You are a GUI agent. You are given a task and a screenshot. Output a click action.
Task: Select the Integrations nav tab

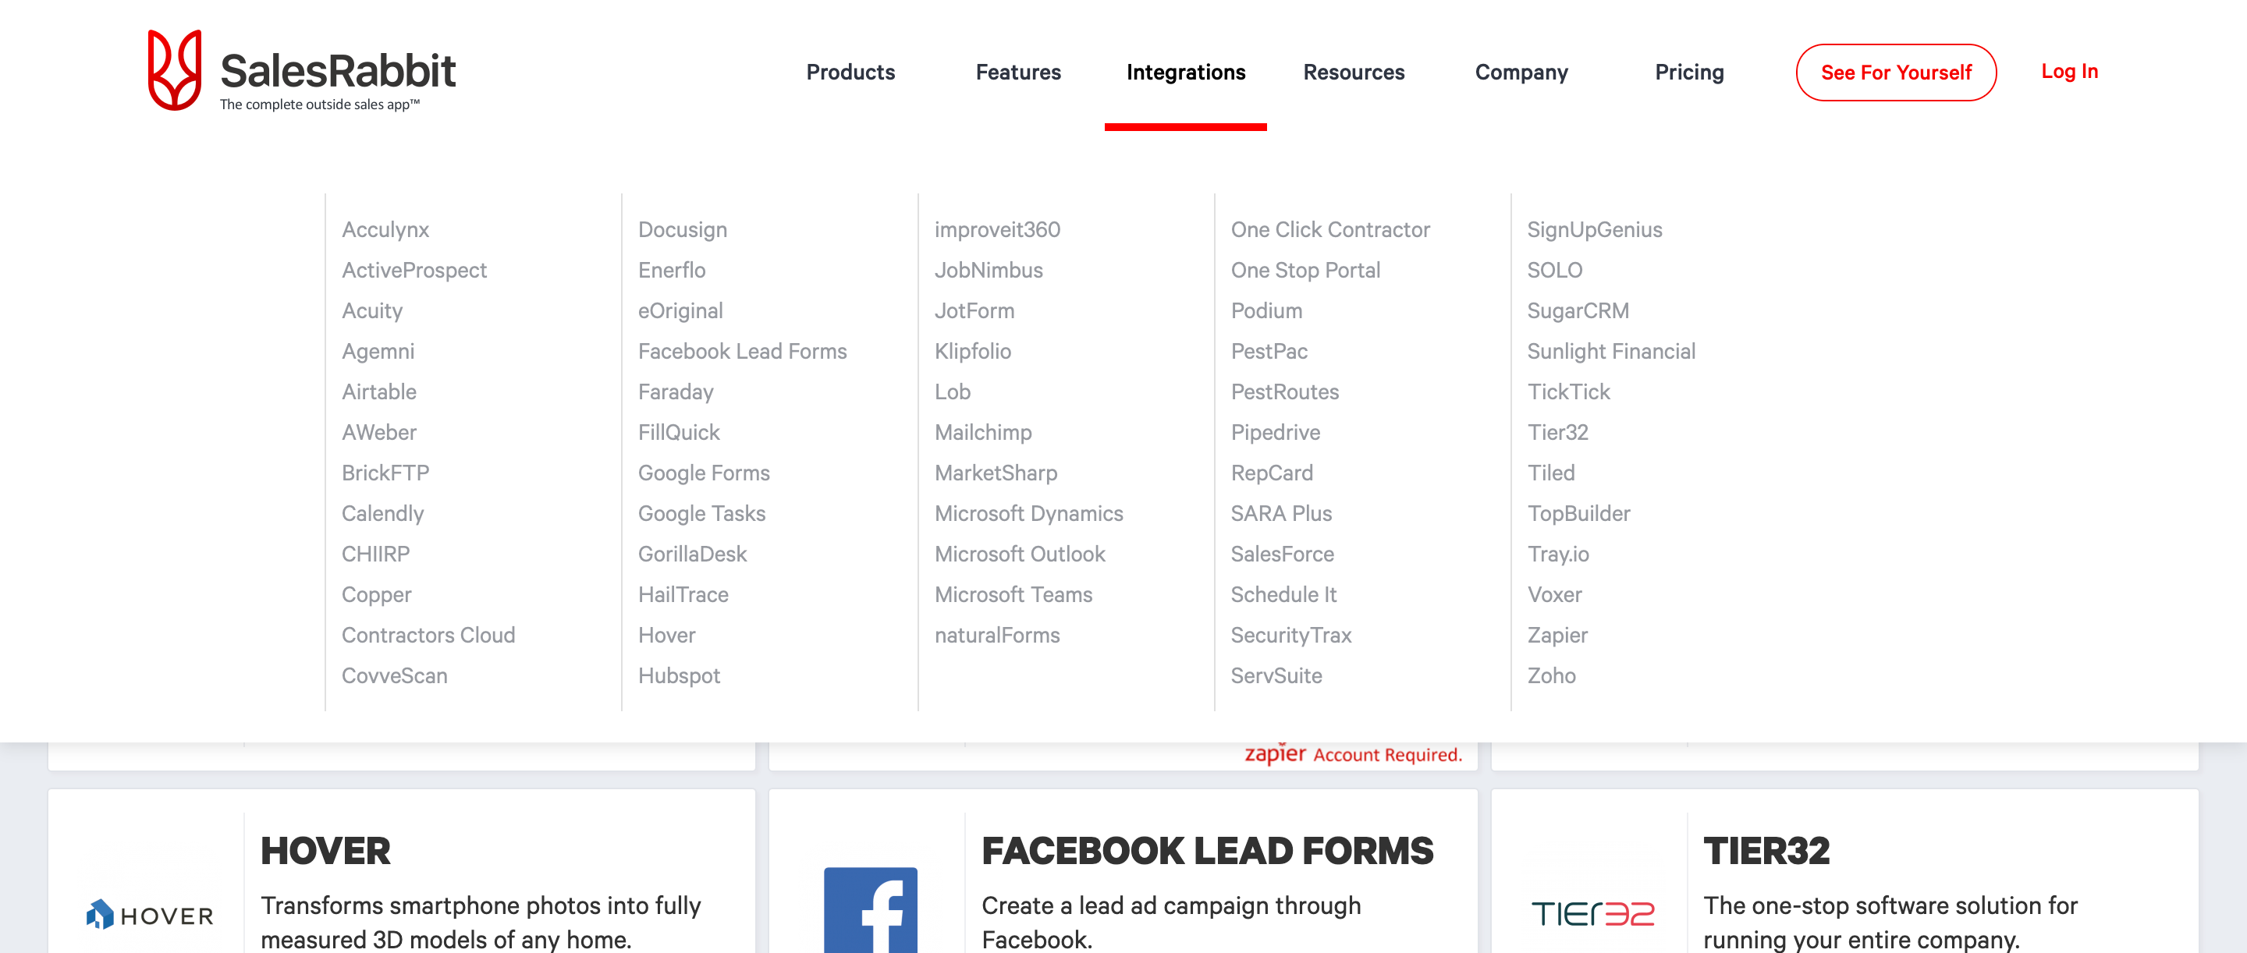click(x=1185, y=73)
